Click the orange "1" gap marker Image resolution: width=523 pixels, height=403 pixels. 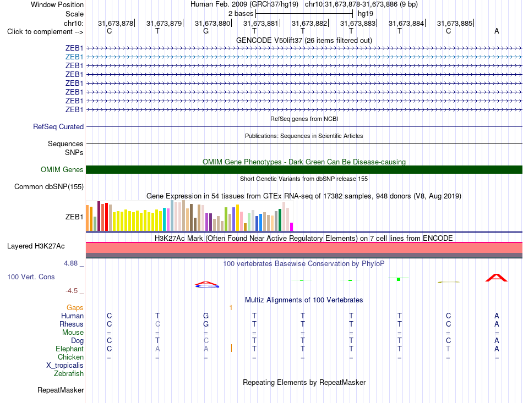coord(231,308)
